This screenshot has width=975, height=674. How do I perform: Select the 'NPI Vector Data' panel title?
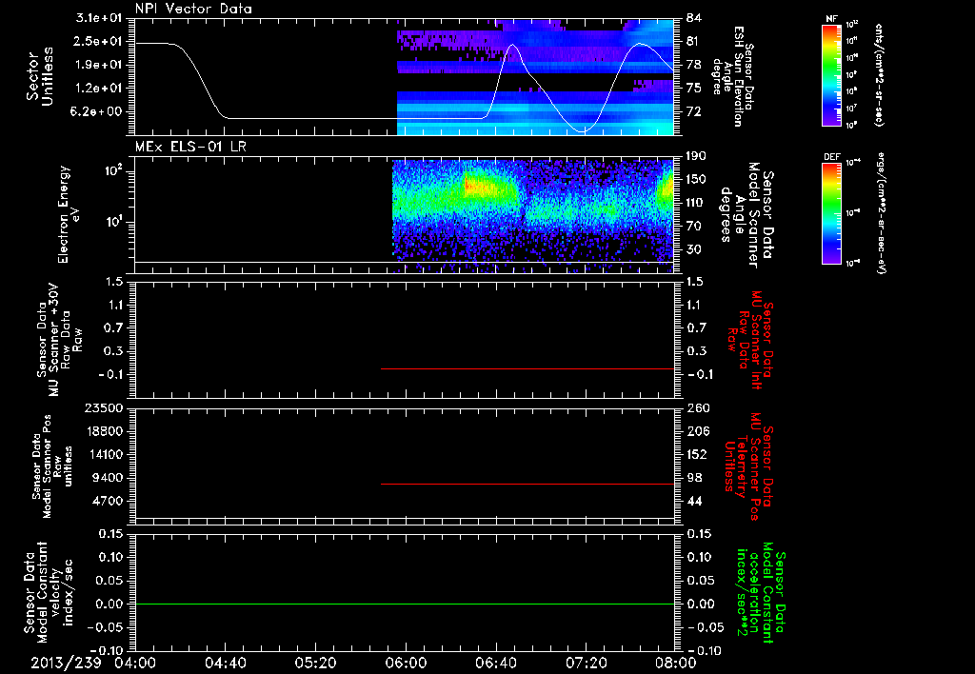[193, 9]
